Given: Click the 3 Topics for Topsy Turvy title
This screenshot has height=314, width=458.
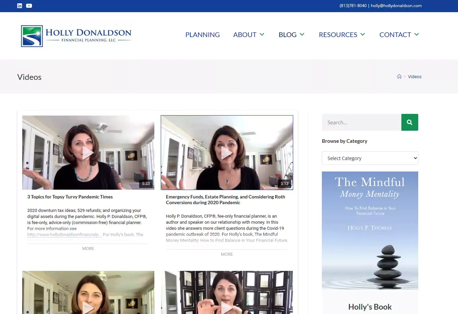Looking at the screenshot, I should [x=70, y=197].
